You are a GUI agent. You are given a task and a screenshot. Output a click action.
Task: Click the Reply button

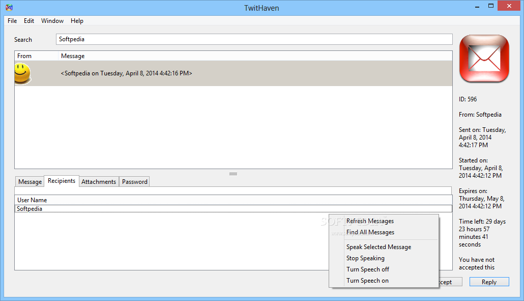click(x=489, y=282)
